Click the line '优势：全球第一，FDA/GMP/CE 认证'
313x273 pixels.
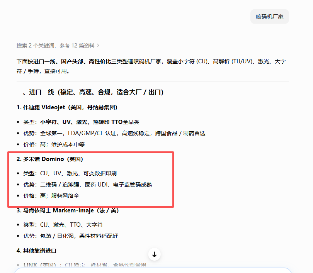[114, 133]
